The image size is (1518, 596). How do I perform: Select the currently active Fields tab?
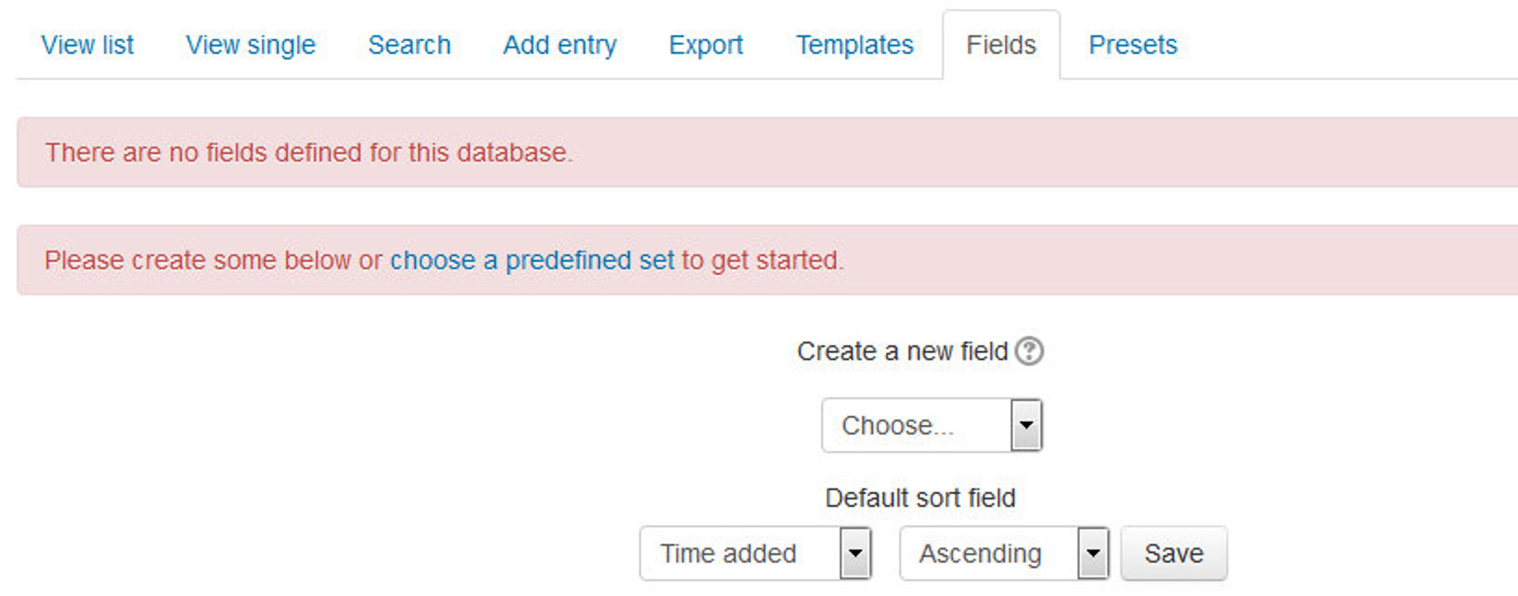pos(1001,45)
